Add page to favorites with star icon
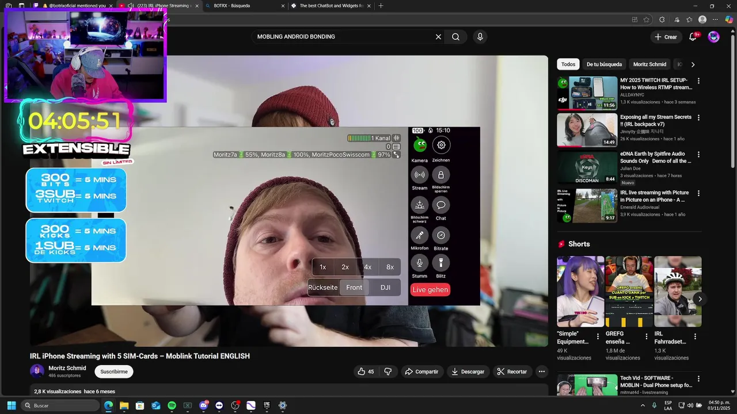The image size is (737, 414). click(647, 20)
